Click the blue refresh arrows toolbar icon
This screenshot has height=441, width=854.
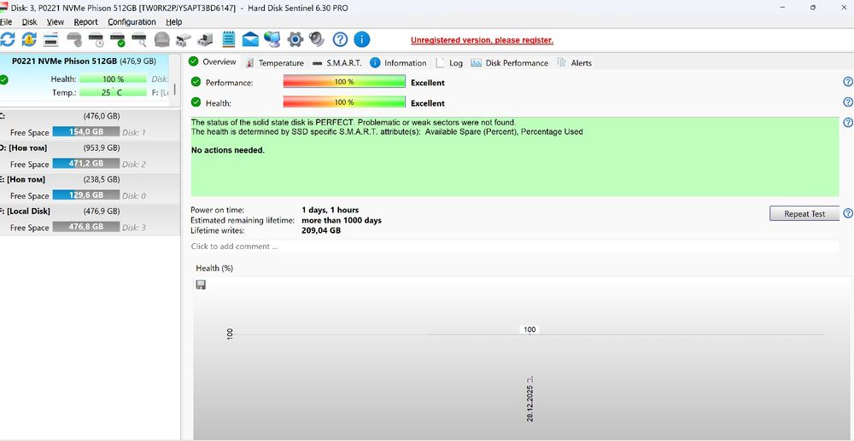click(8, 39)
